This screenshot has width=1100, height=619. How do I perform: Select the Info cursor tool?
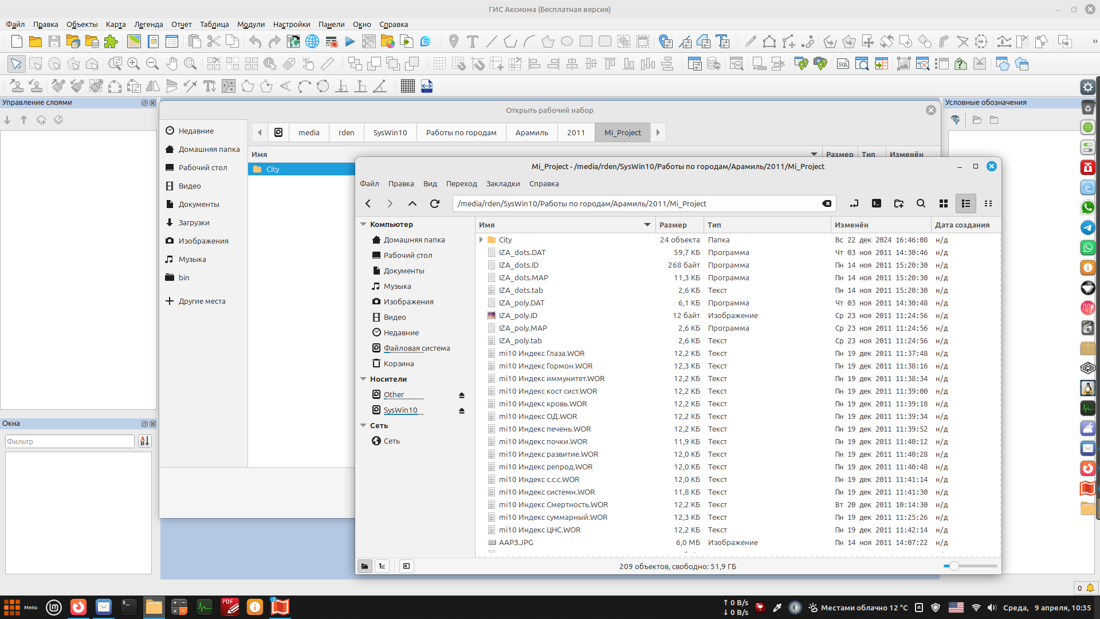[270, 64]
